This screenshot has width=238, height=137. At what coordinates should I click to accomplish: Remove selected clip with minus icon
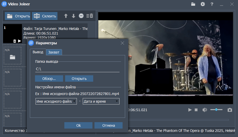click(81, 16)
